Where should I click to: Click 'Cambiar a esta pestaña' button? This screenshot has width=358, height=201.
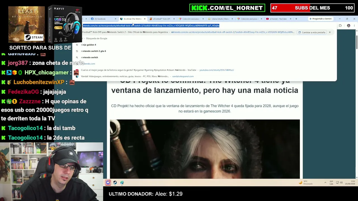[312, 32]
